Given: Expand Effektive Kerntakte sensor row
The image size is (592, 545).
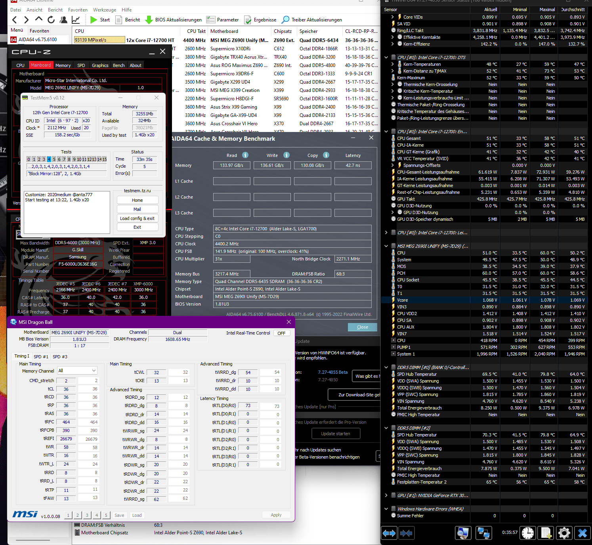Looking at the screenshot, I should point(392,37).
